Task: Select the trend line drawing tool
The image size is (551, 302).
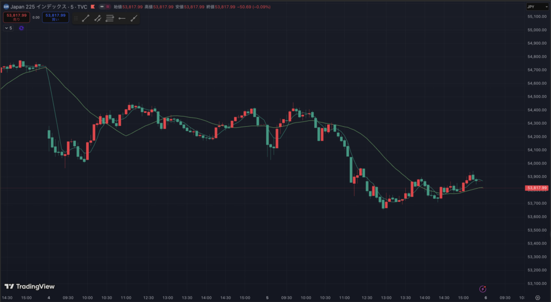Action: (x=86, y=18)
